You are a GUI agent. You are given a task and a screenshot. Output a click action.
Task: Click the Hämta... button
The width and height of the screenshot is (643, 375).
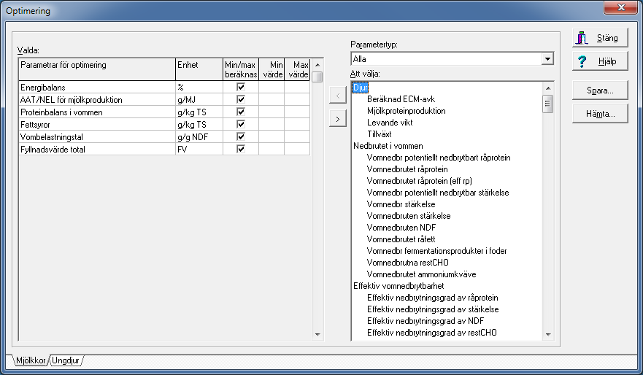(600, 114)
